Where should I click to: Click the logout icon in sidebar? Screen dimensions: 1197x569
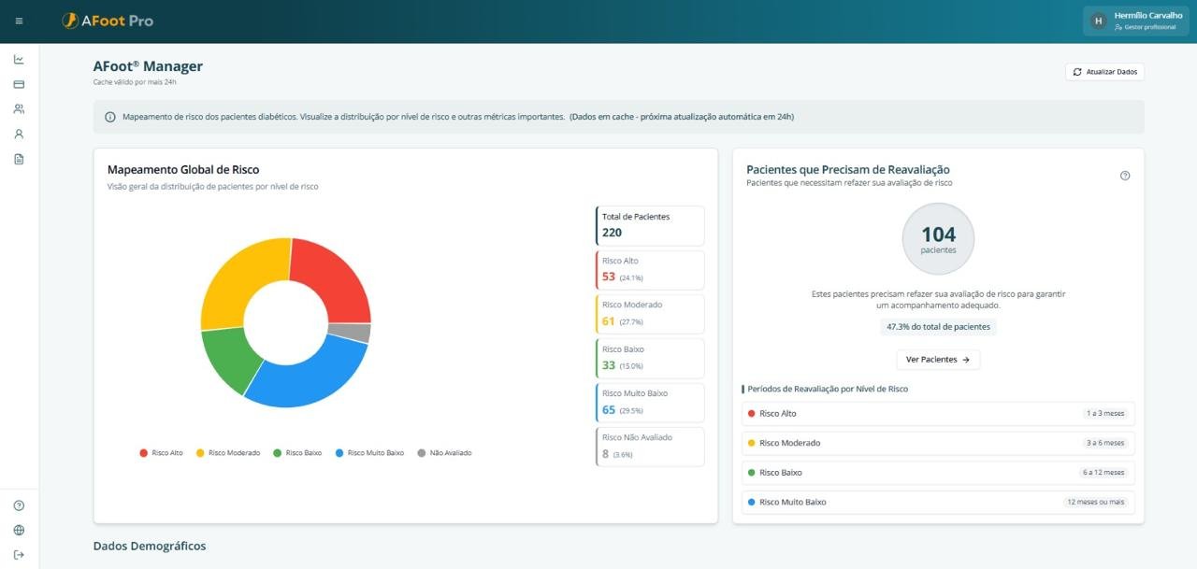click(19, 555)
